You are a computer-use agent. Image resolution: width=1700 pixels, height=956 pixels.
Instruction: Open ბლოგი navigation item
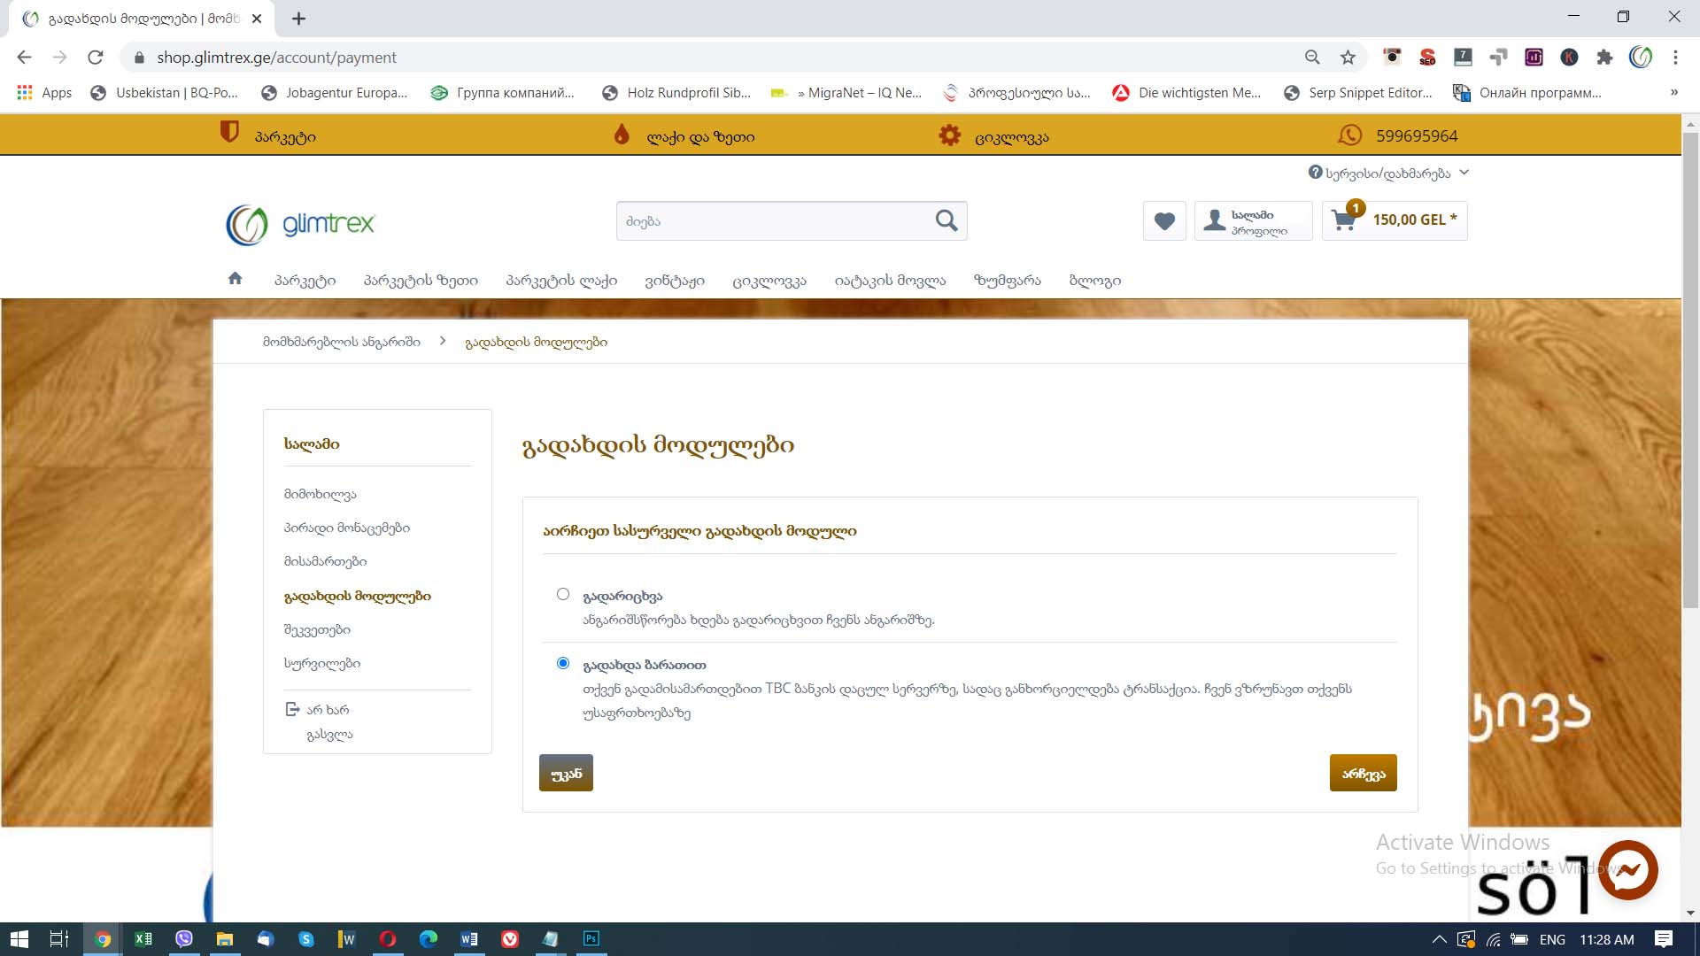[1094, 281]
